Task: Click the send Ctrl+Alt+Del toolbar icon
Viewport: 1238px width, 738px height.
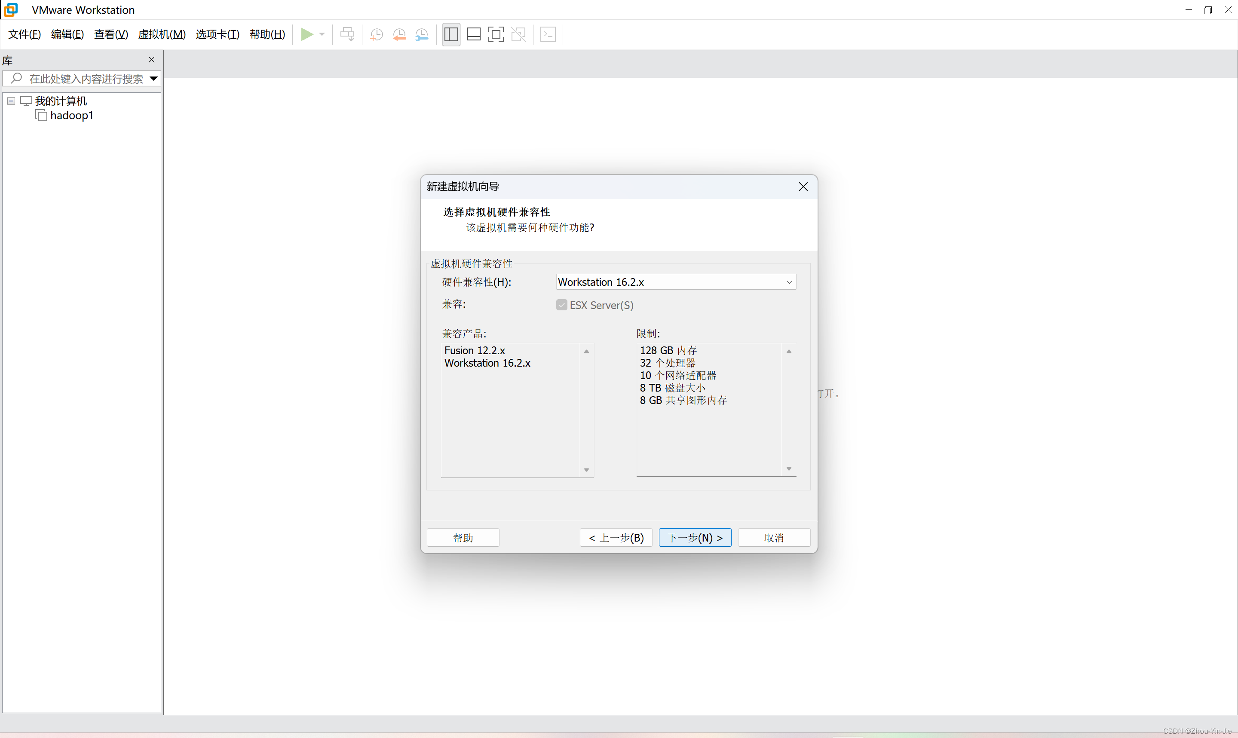Action: [x=347, y=34]
